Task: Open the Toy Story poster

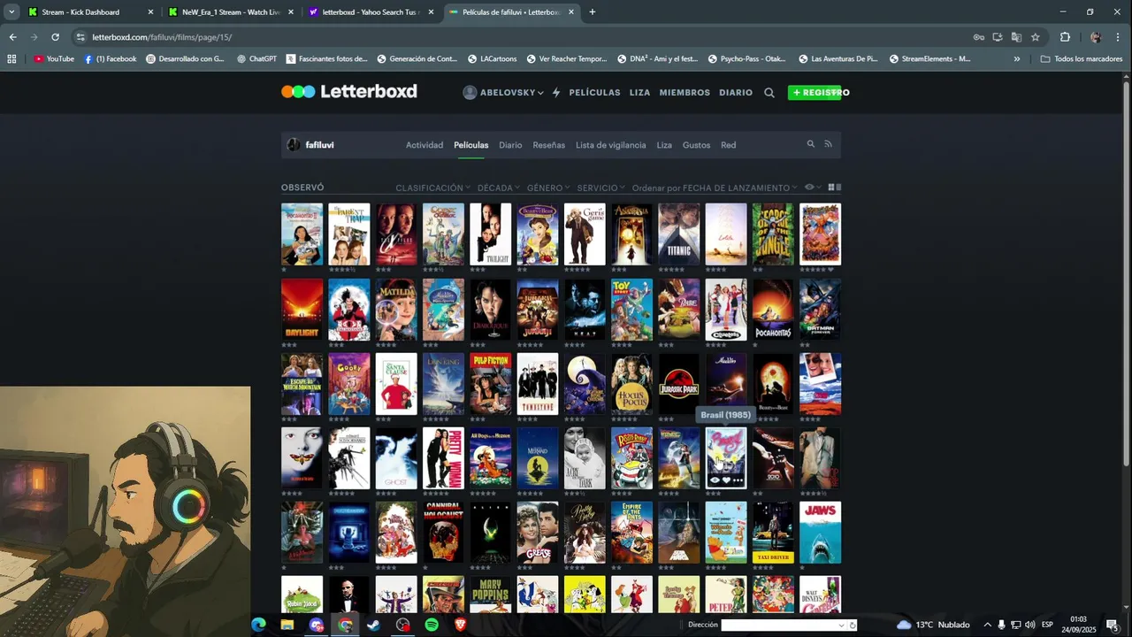Action: coord(631,310)
